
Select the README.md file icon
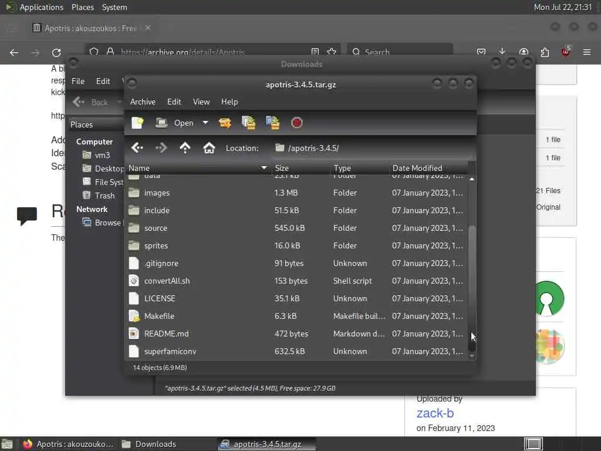[x=134, y=334]
